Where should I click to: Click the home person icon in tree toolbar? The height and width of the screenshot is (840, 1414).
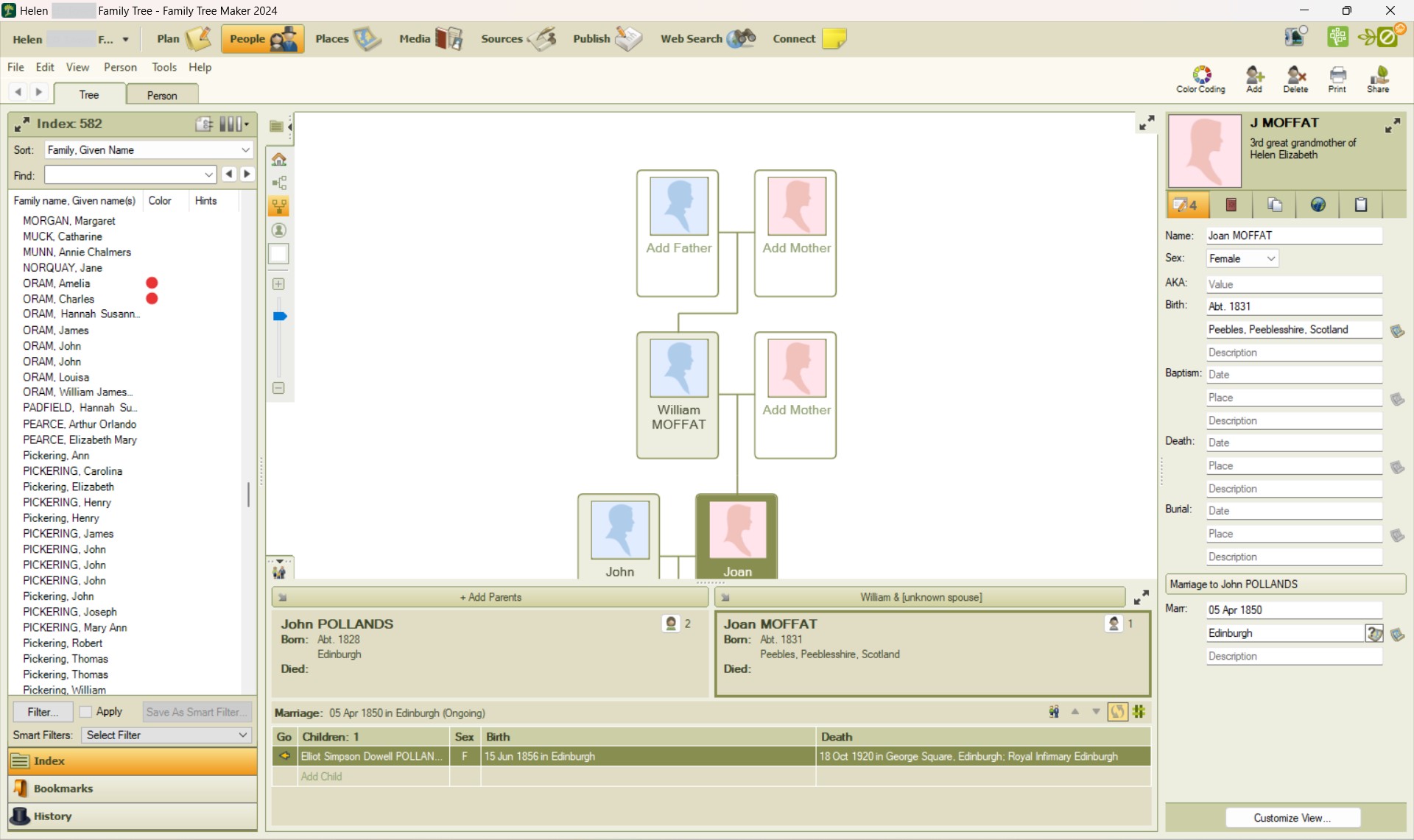coord(278,158)
